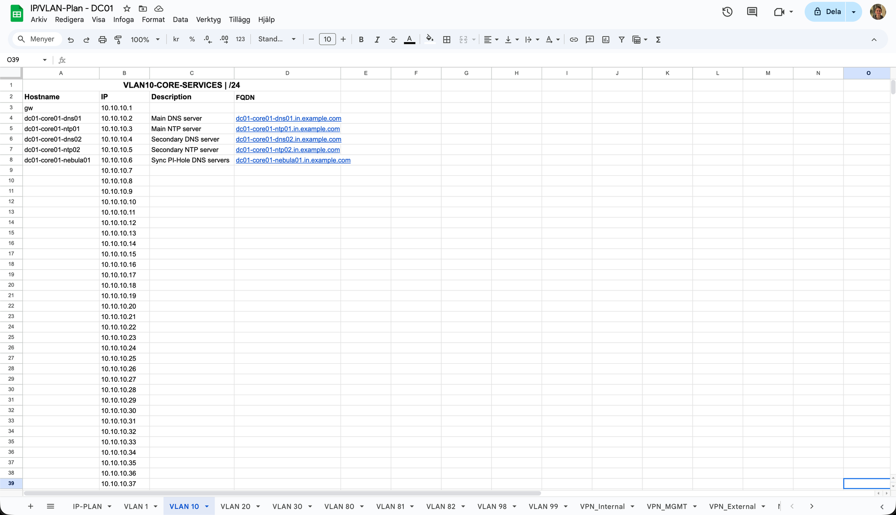Click the insert link icon

(573, 39)
